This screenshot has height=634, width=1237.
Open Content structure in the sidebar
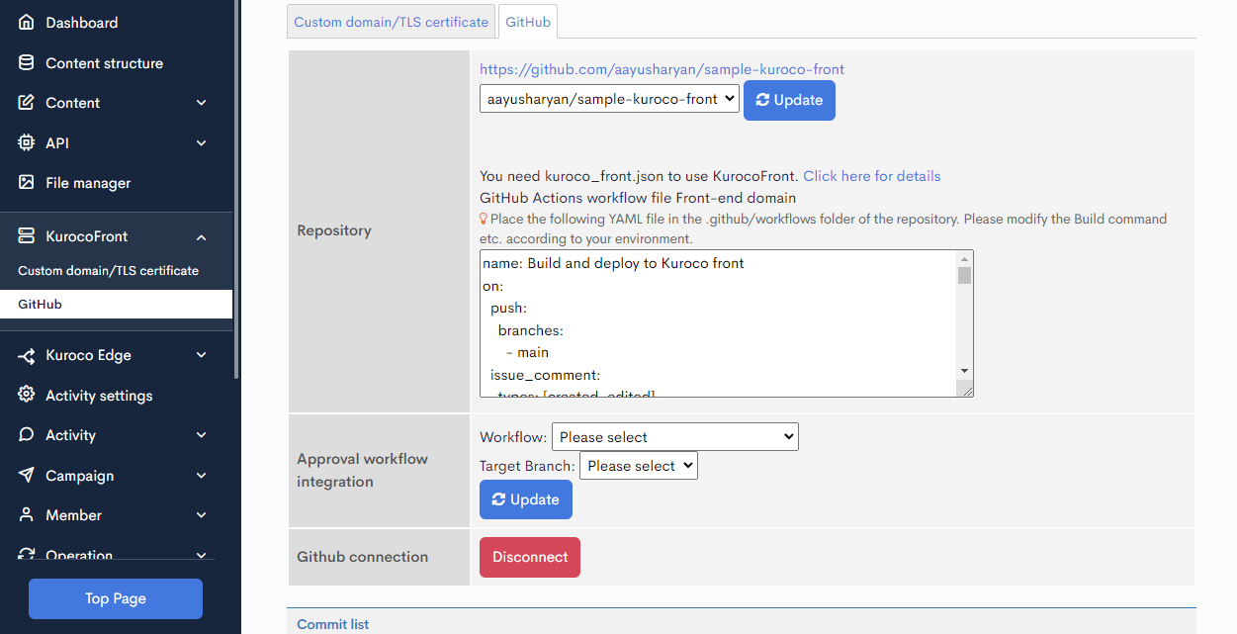click(x=105, y=63)
